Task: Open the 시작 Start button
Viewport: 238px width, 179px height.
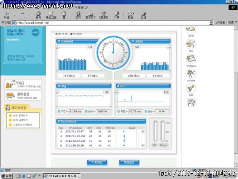Action: (x=7, y=176)
